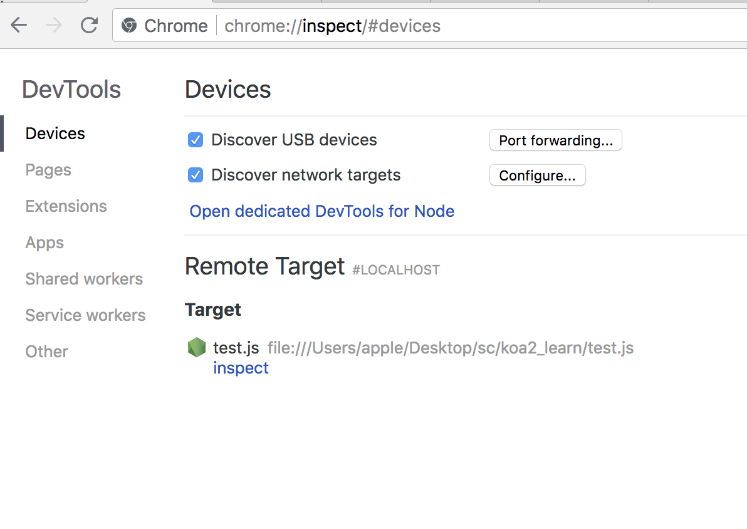Click the browser back arrow
747x529 pixels.
[19, 25]
